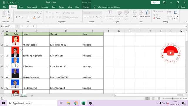The width and height of the screenshot is (188, 106).
Task: Open Task View on the taskbar
Action: coord(61,103)
